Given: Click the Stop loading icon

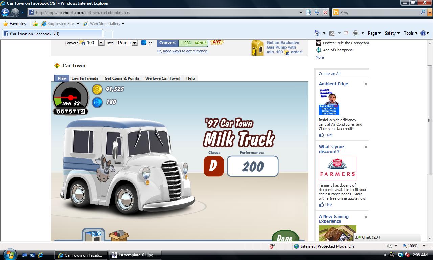Looking at the screenshot, I should (325, 13).
